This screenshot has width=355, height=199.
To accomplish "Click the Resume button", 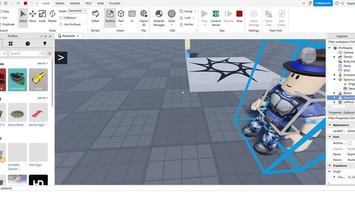I will tap(228, 16).
